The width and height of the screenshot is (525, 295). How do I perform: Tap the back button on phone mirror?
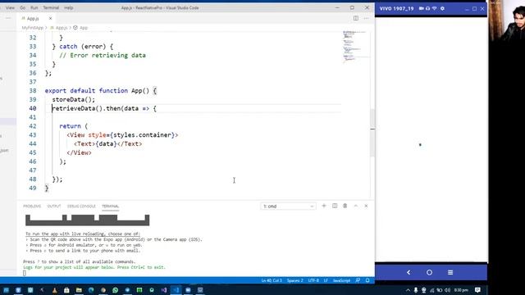[x=409, y=272]
